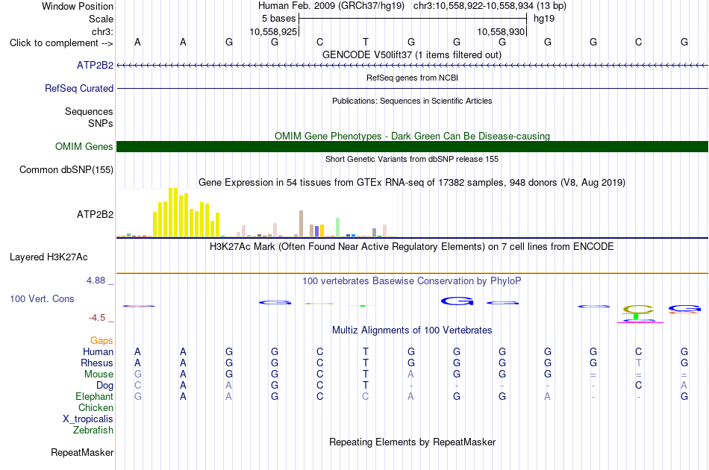Click the '100 Vert. Cons' track label
Image resolution: width=709 pixels, height=470 pixels.
42,298
